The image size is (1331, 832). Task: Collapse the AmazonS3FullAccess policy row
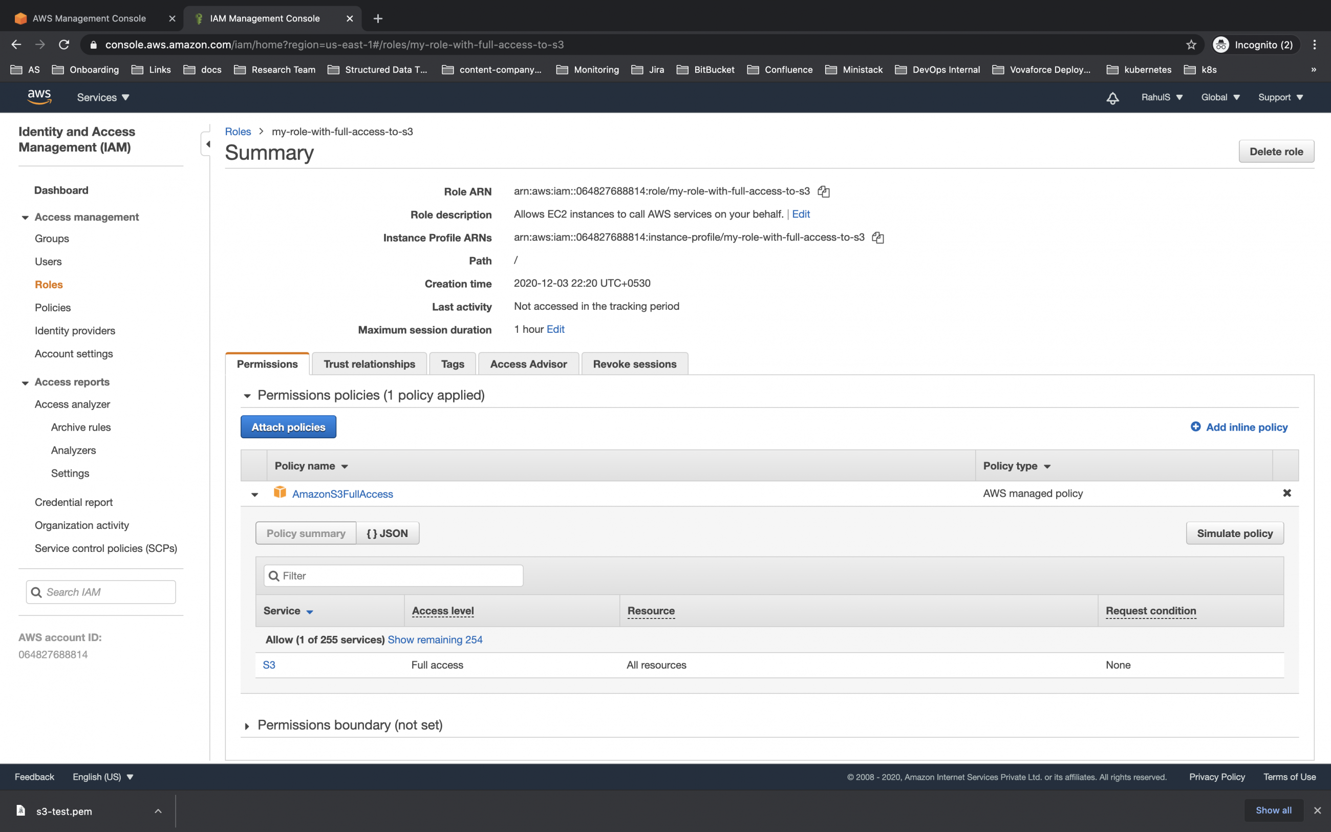click(254, 495)
